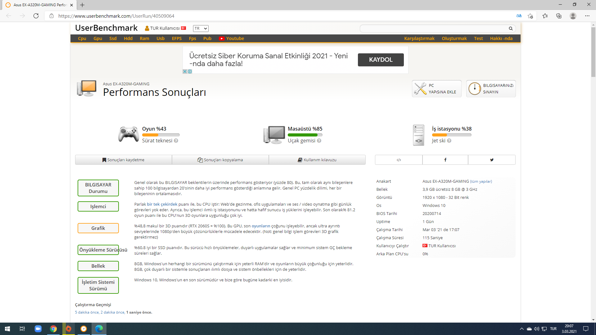This screenshot has height=335, width=596.
Task: Click the embed code share icon
Action: pyautogui.click(x=399, y=160)
